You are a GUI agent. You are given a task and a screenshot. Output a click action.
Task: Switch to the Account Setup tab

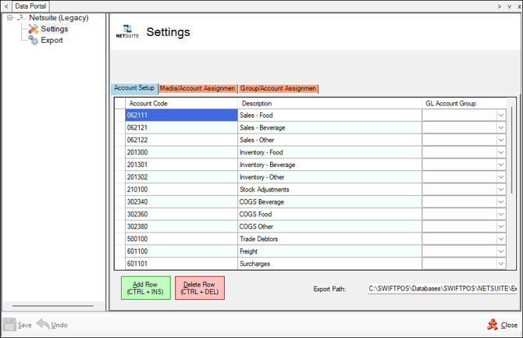(134, 88)
